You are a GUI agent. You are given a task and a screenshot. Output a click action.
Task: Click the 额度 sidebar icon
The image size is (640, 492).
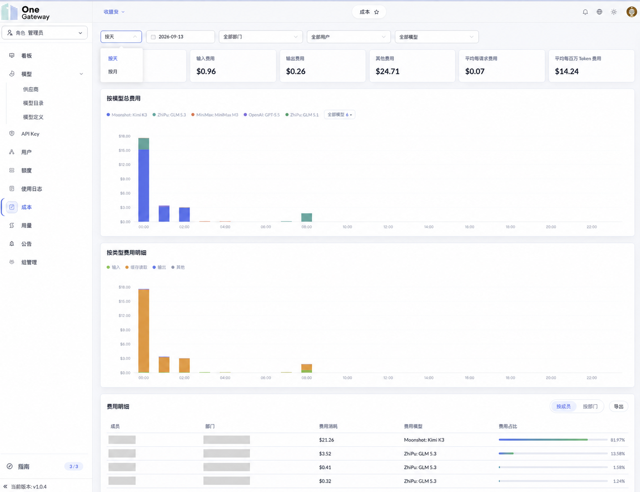coord(12,171)
